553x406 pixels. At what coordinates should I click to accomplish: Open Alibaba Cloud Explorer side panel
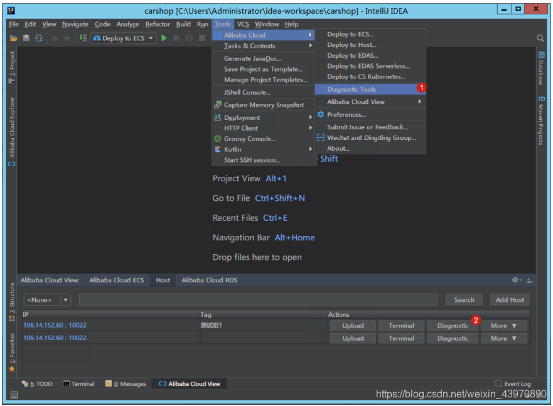(x=12, y=131)
